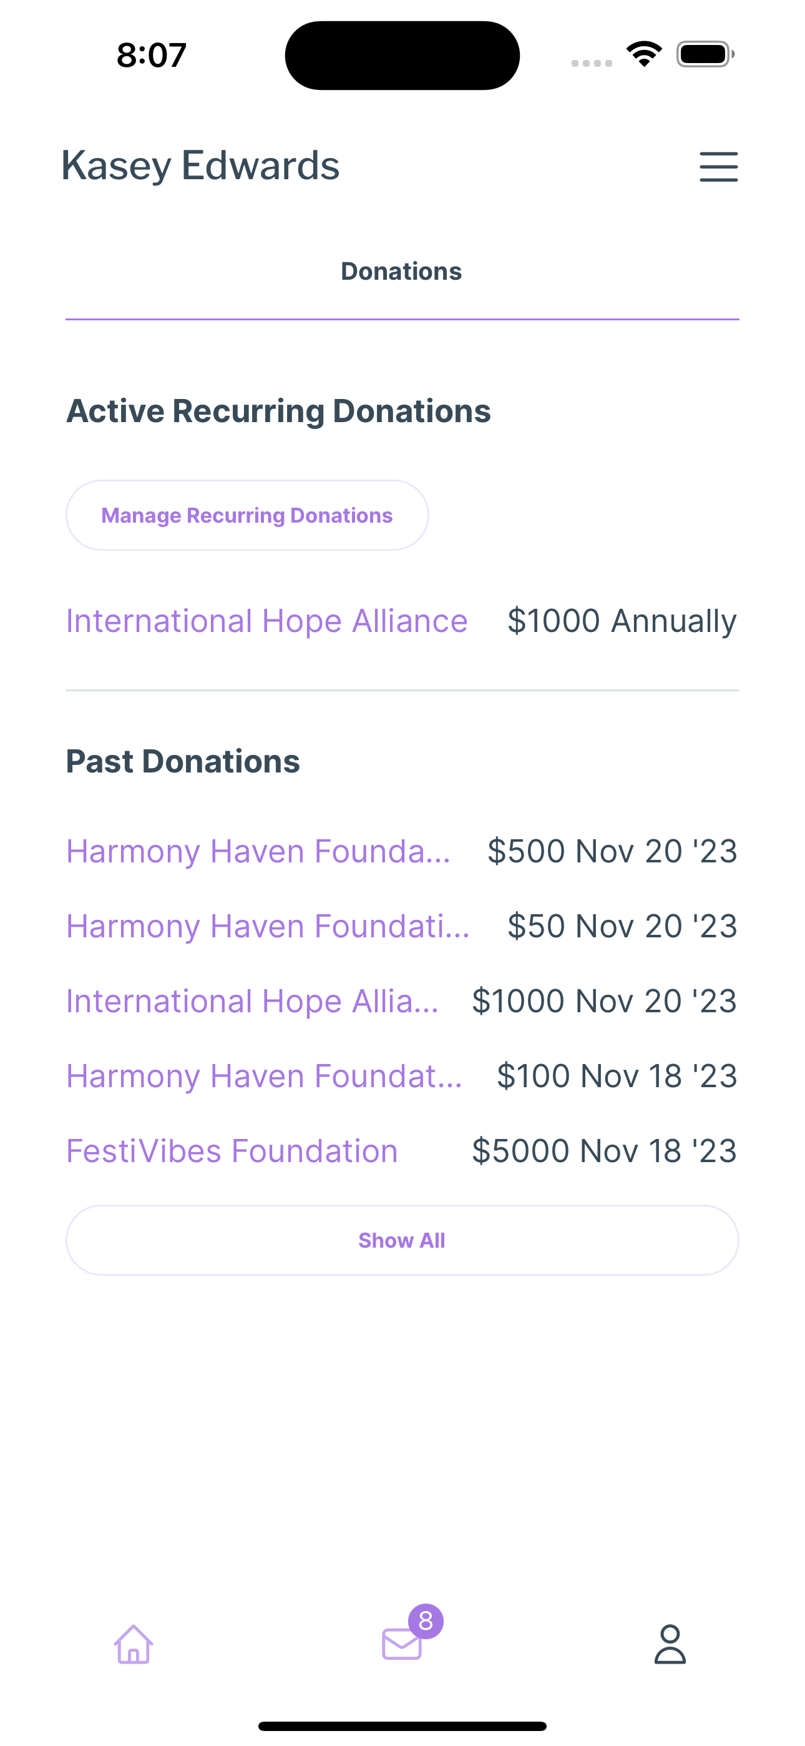Select the Donations tab
The width and height of the screenshot is (805, 1746).
(x=401, y=271)
